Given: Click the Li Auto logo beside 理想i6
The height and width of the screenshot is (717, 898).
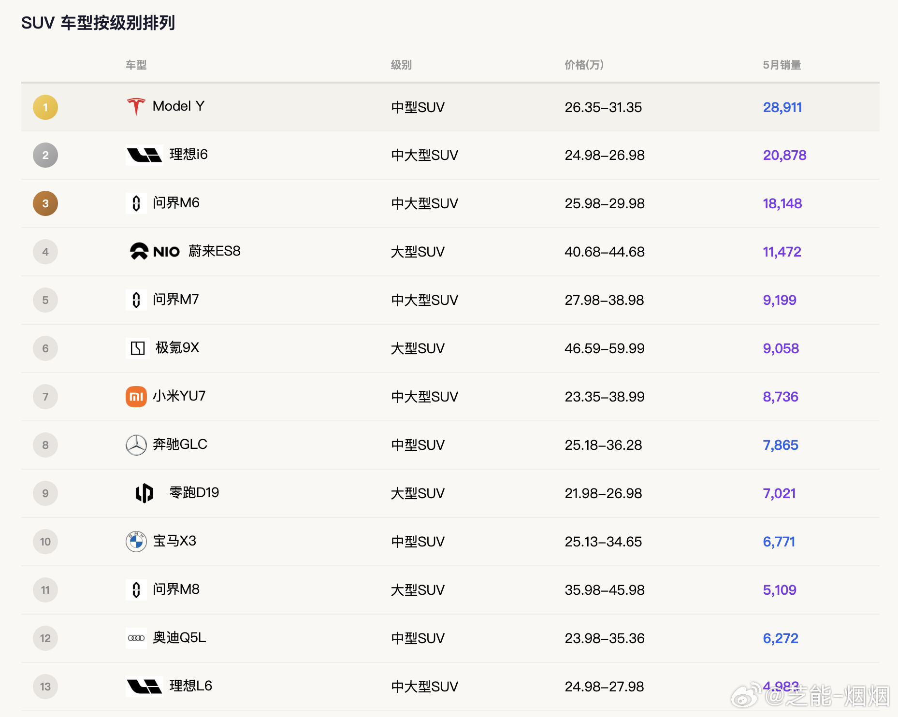Looking at the screenshot, I should tap(144, 155).
